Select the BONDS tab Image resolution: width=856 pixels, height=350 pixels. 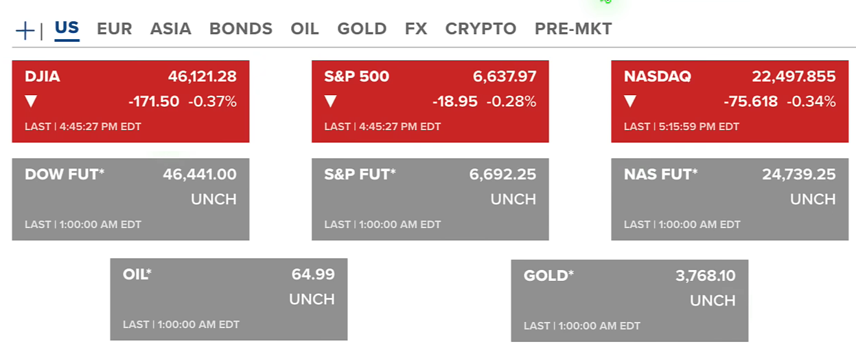240,29
